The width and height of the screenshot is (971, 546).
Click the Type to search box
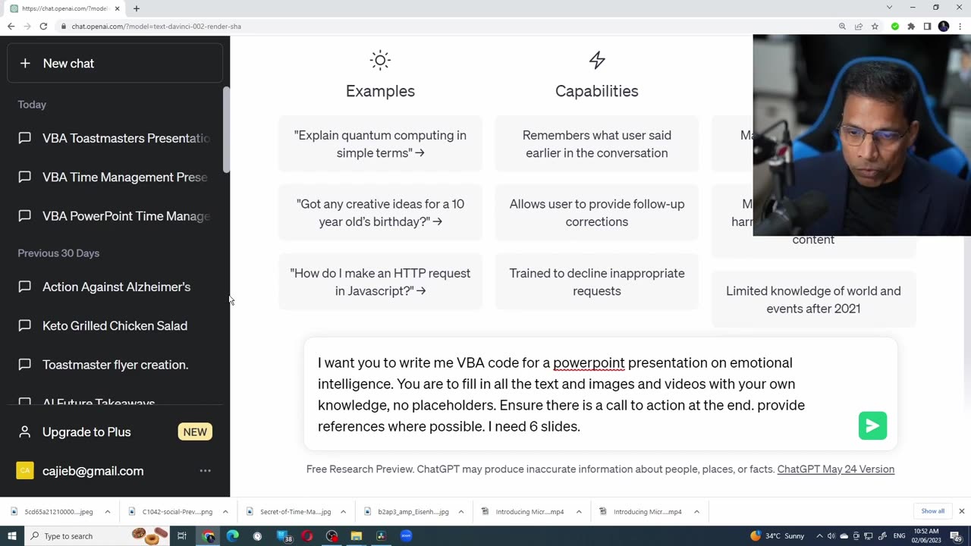point(97,536)
